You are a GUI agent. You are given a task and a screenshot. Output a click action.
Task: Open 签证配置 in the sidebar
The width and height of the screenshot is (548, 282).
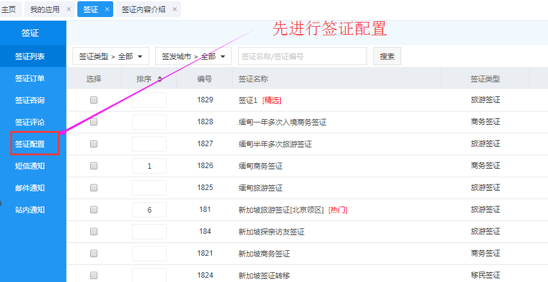tap(30, 144)
